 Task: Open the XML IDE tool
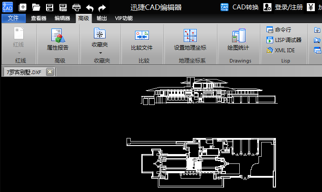(280, 50)
